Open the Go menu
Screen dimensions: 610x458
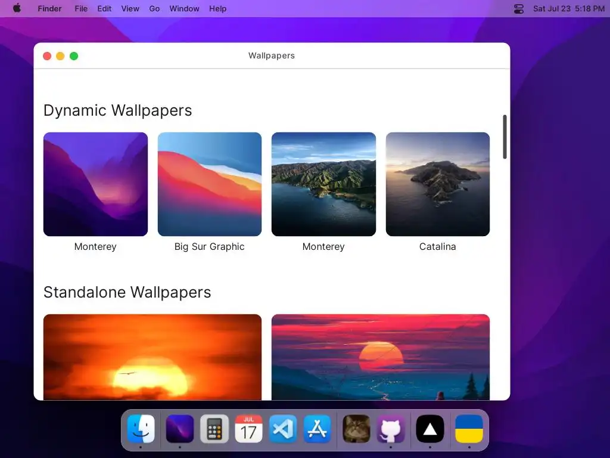(154, 8)
